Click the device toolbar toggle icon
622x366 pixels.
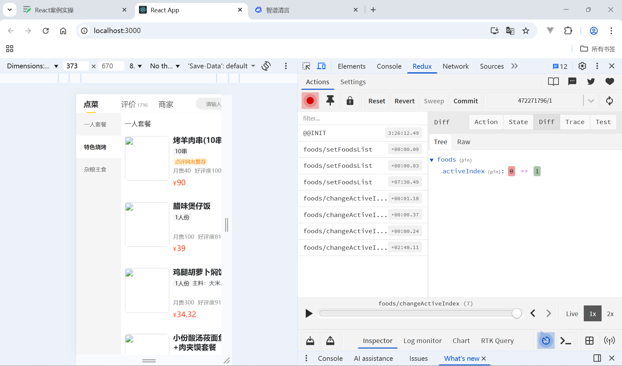[x=321, y=66]
